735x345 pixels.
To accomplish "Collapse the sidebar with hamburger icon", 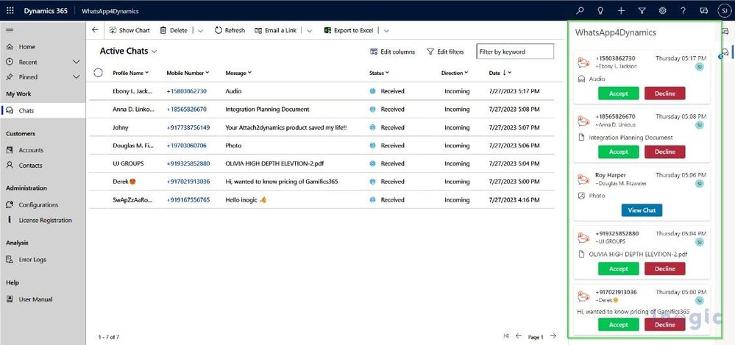I will 10,30.
